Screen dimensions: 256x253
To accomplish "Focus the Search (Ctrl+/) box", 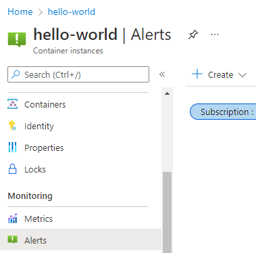I will point(78,74).
